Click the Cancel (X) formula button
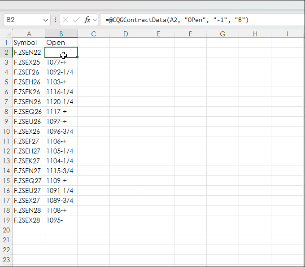 (x=65, y=20)
